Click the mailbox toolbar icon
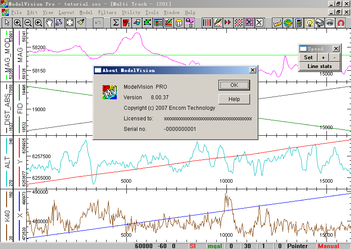 [x=319, y=23]
